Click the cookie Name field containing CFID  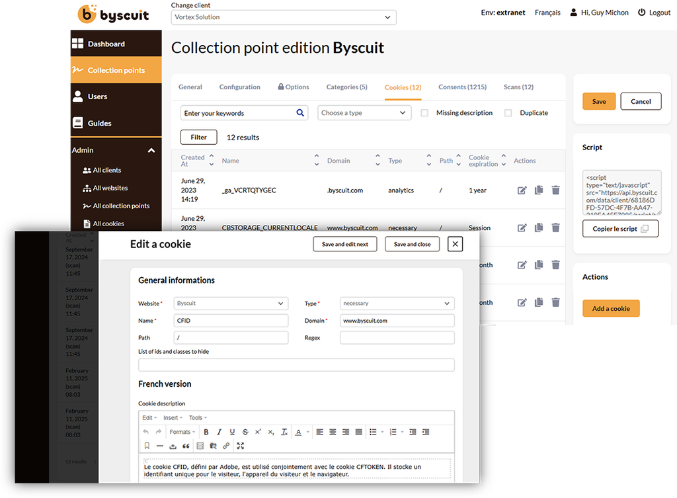point(231,321)
